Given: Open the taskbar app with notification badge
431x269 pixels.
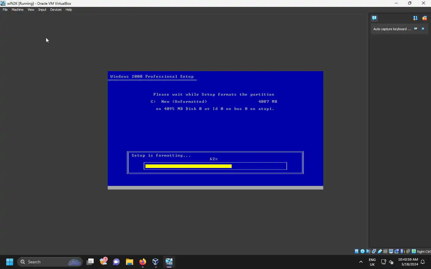Looking at the screenshot, I should point(104,262).
